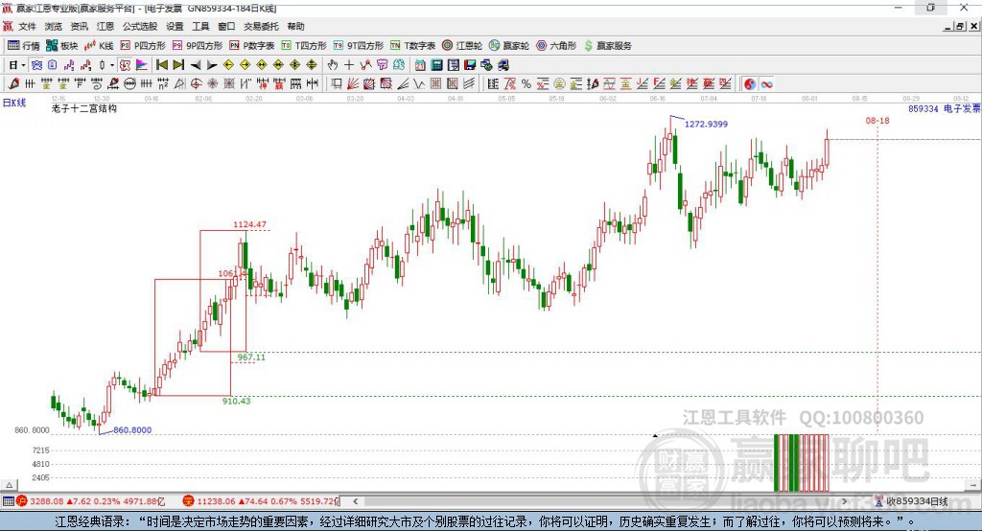The image size is (982, 531).
Task: Click the 赢家服务 button
Action: [608, 45]
